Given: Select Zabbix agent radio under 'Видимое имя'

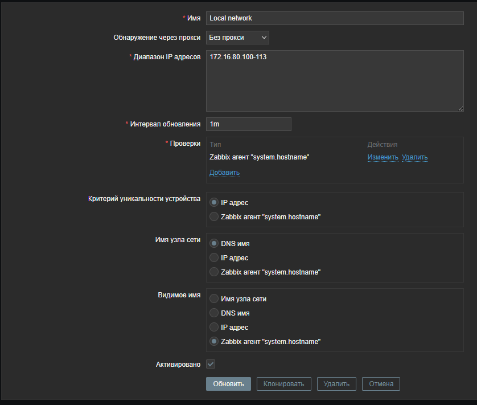Looking at the screenshot, I should click(x=214, y=341).
